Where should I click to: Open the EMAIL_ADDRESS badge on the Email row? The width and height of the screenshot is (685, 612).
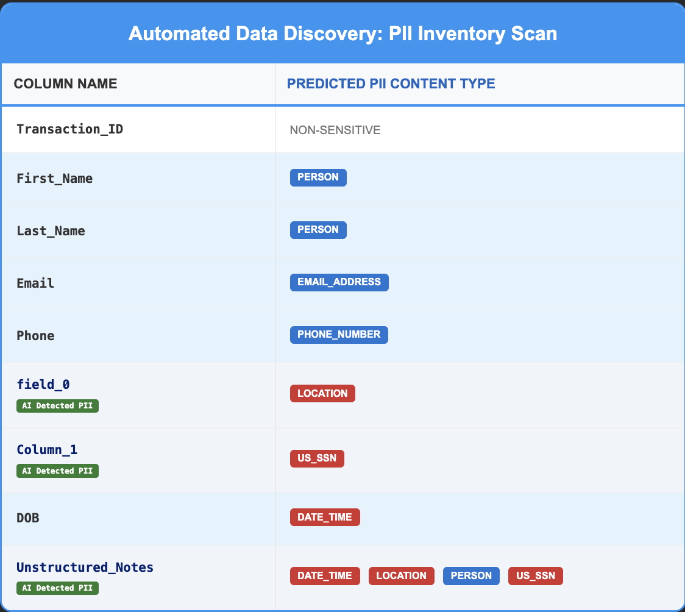339,282
